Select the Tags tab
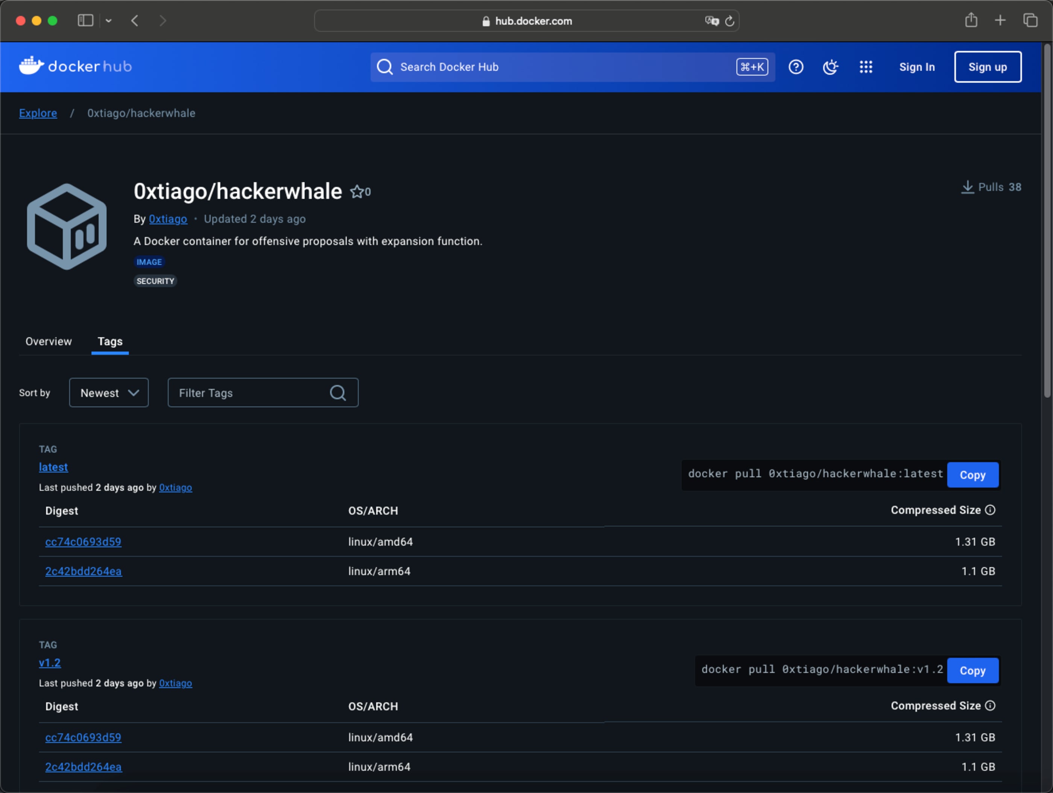Image resolution: width=1053 pixels, height=793 pixels. point(110,341)
